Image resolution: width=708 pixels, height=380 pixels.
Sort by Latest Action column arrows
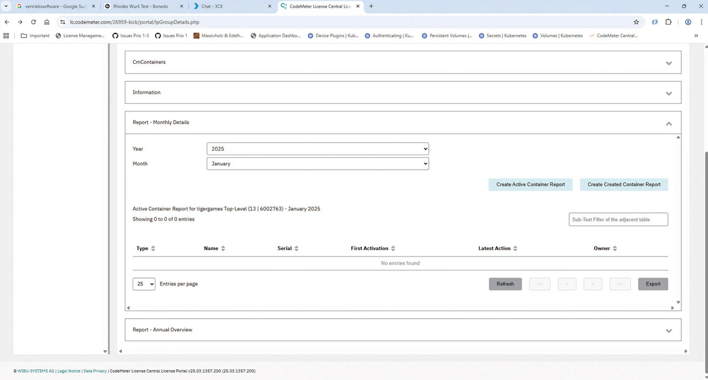[x=515, y=248]
